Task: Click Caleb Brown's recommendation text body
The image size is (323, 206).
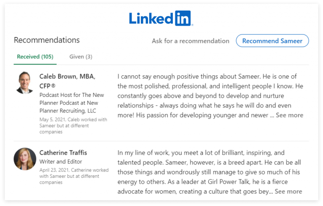Action: pyautogui.click(x=210, y=96)
